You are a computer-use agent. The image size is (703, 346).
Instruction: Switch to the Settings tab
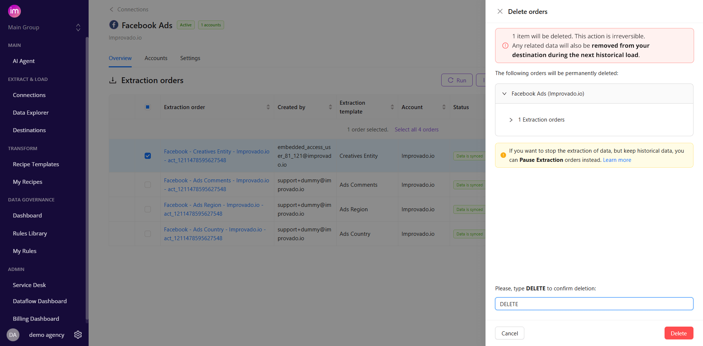190,58
